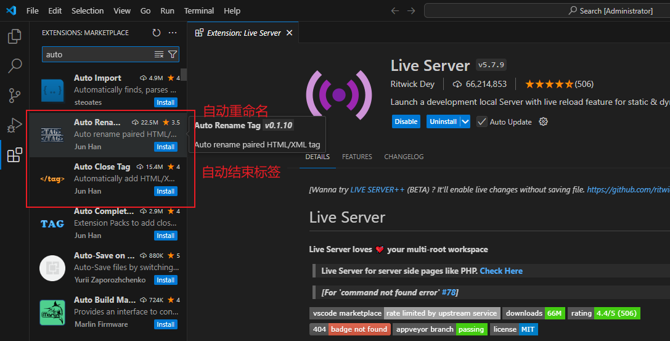Click the Auto Rename Tag extension icon

[x=52, y=134]
